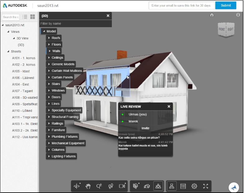Select the Orbit tool in toolbar
The height and width of the screenshot is (193, 244).
[76, 186]
